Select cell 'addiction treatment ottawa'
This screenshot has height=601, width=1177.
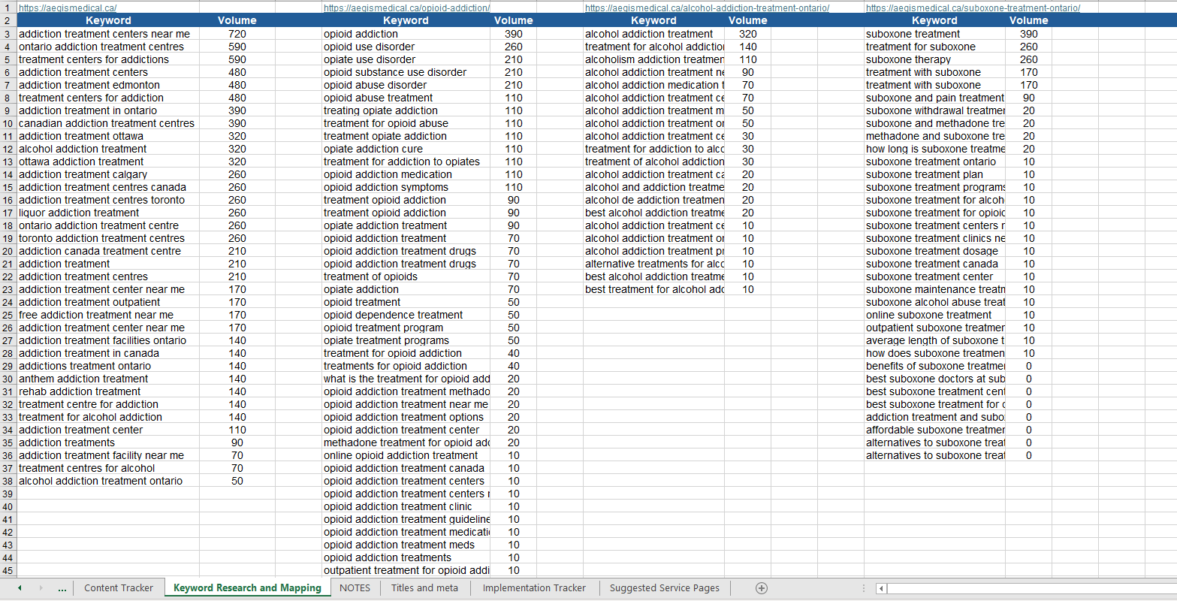(x=108, y=136)
